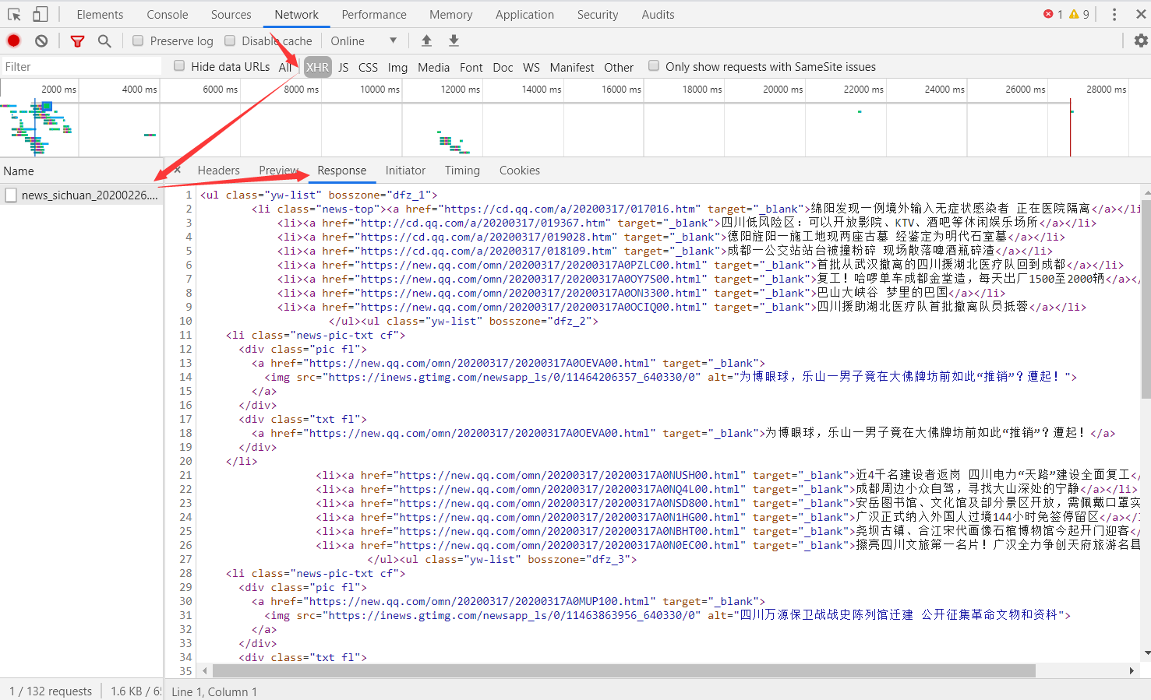The image size is (1151, 700).
Task: Open the Timing tab for the request
Action: coord(462,171)
